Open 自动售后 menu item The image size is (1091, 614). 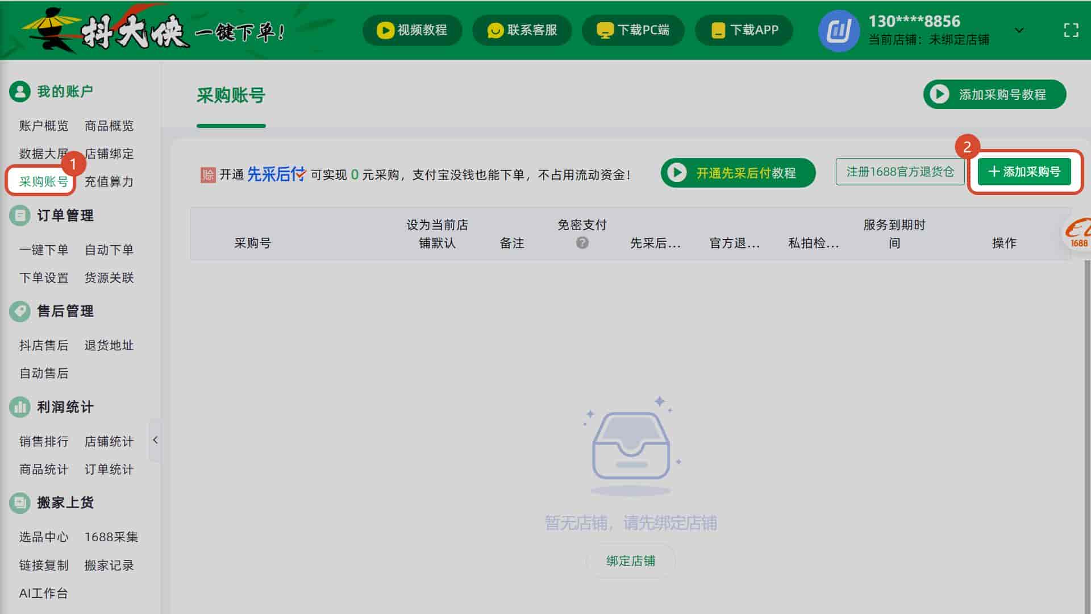[x=44, y=373]
